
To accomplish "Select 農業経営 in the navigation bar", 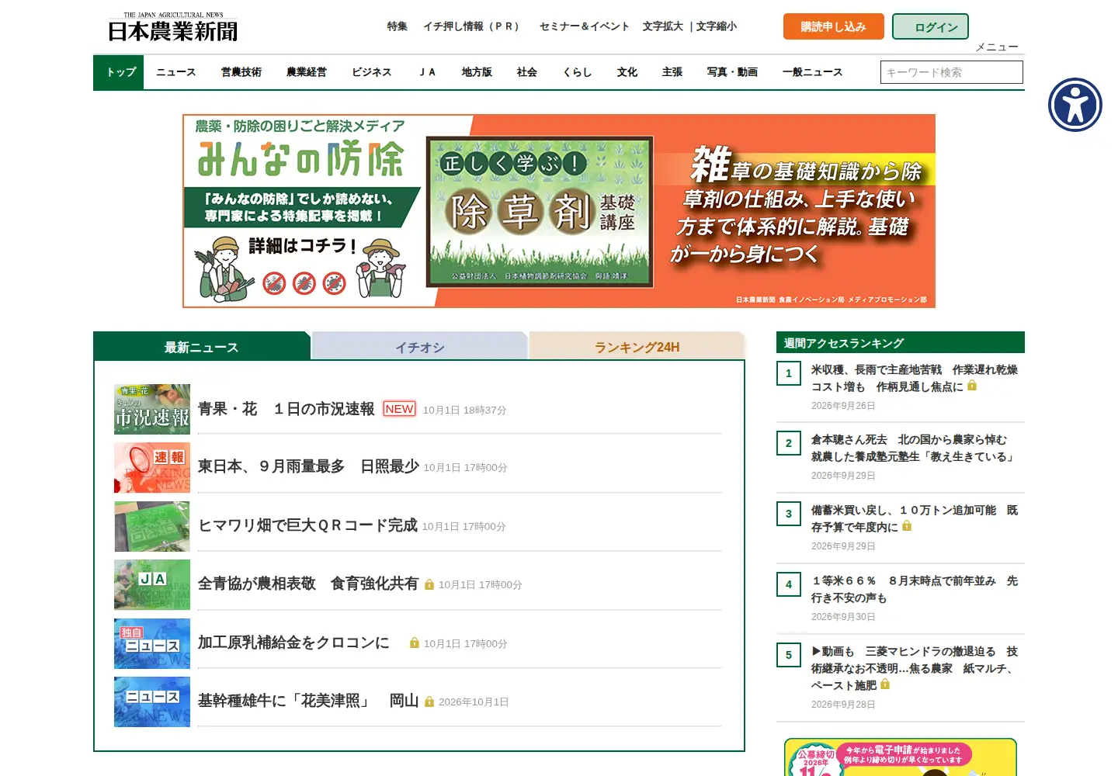I will pos(307,72).
